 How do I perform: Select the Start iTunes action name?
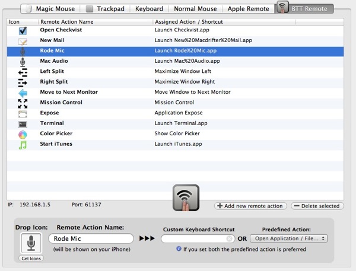tap(56, 144)
